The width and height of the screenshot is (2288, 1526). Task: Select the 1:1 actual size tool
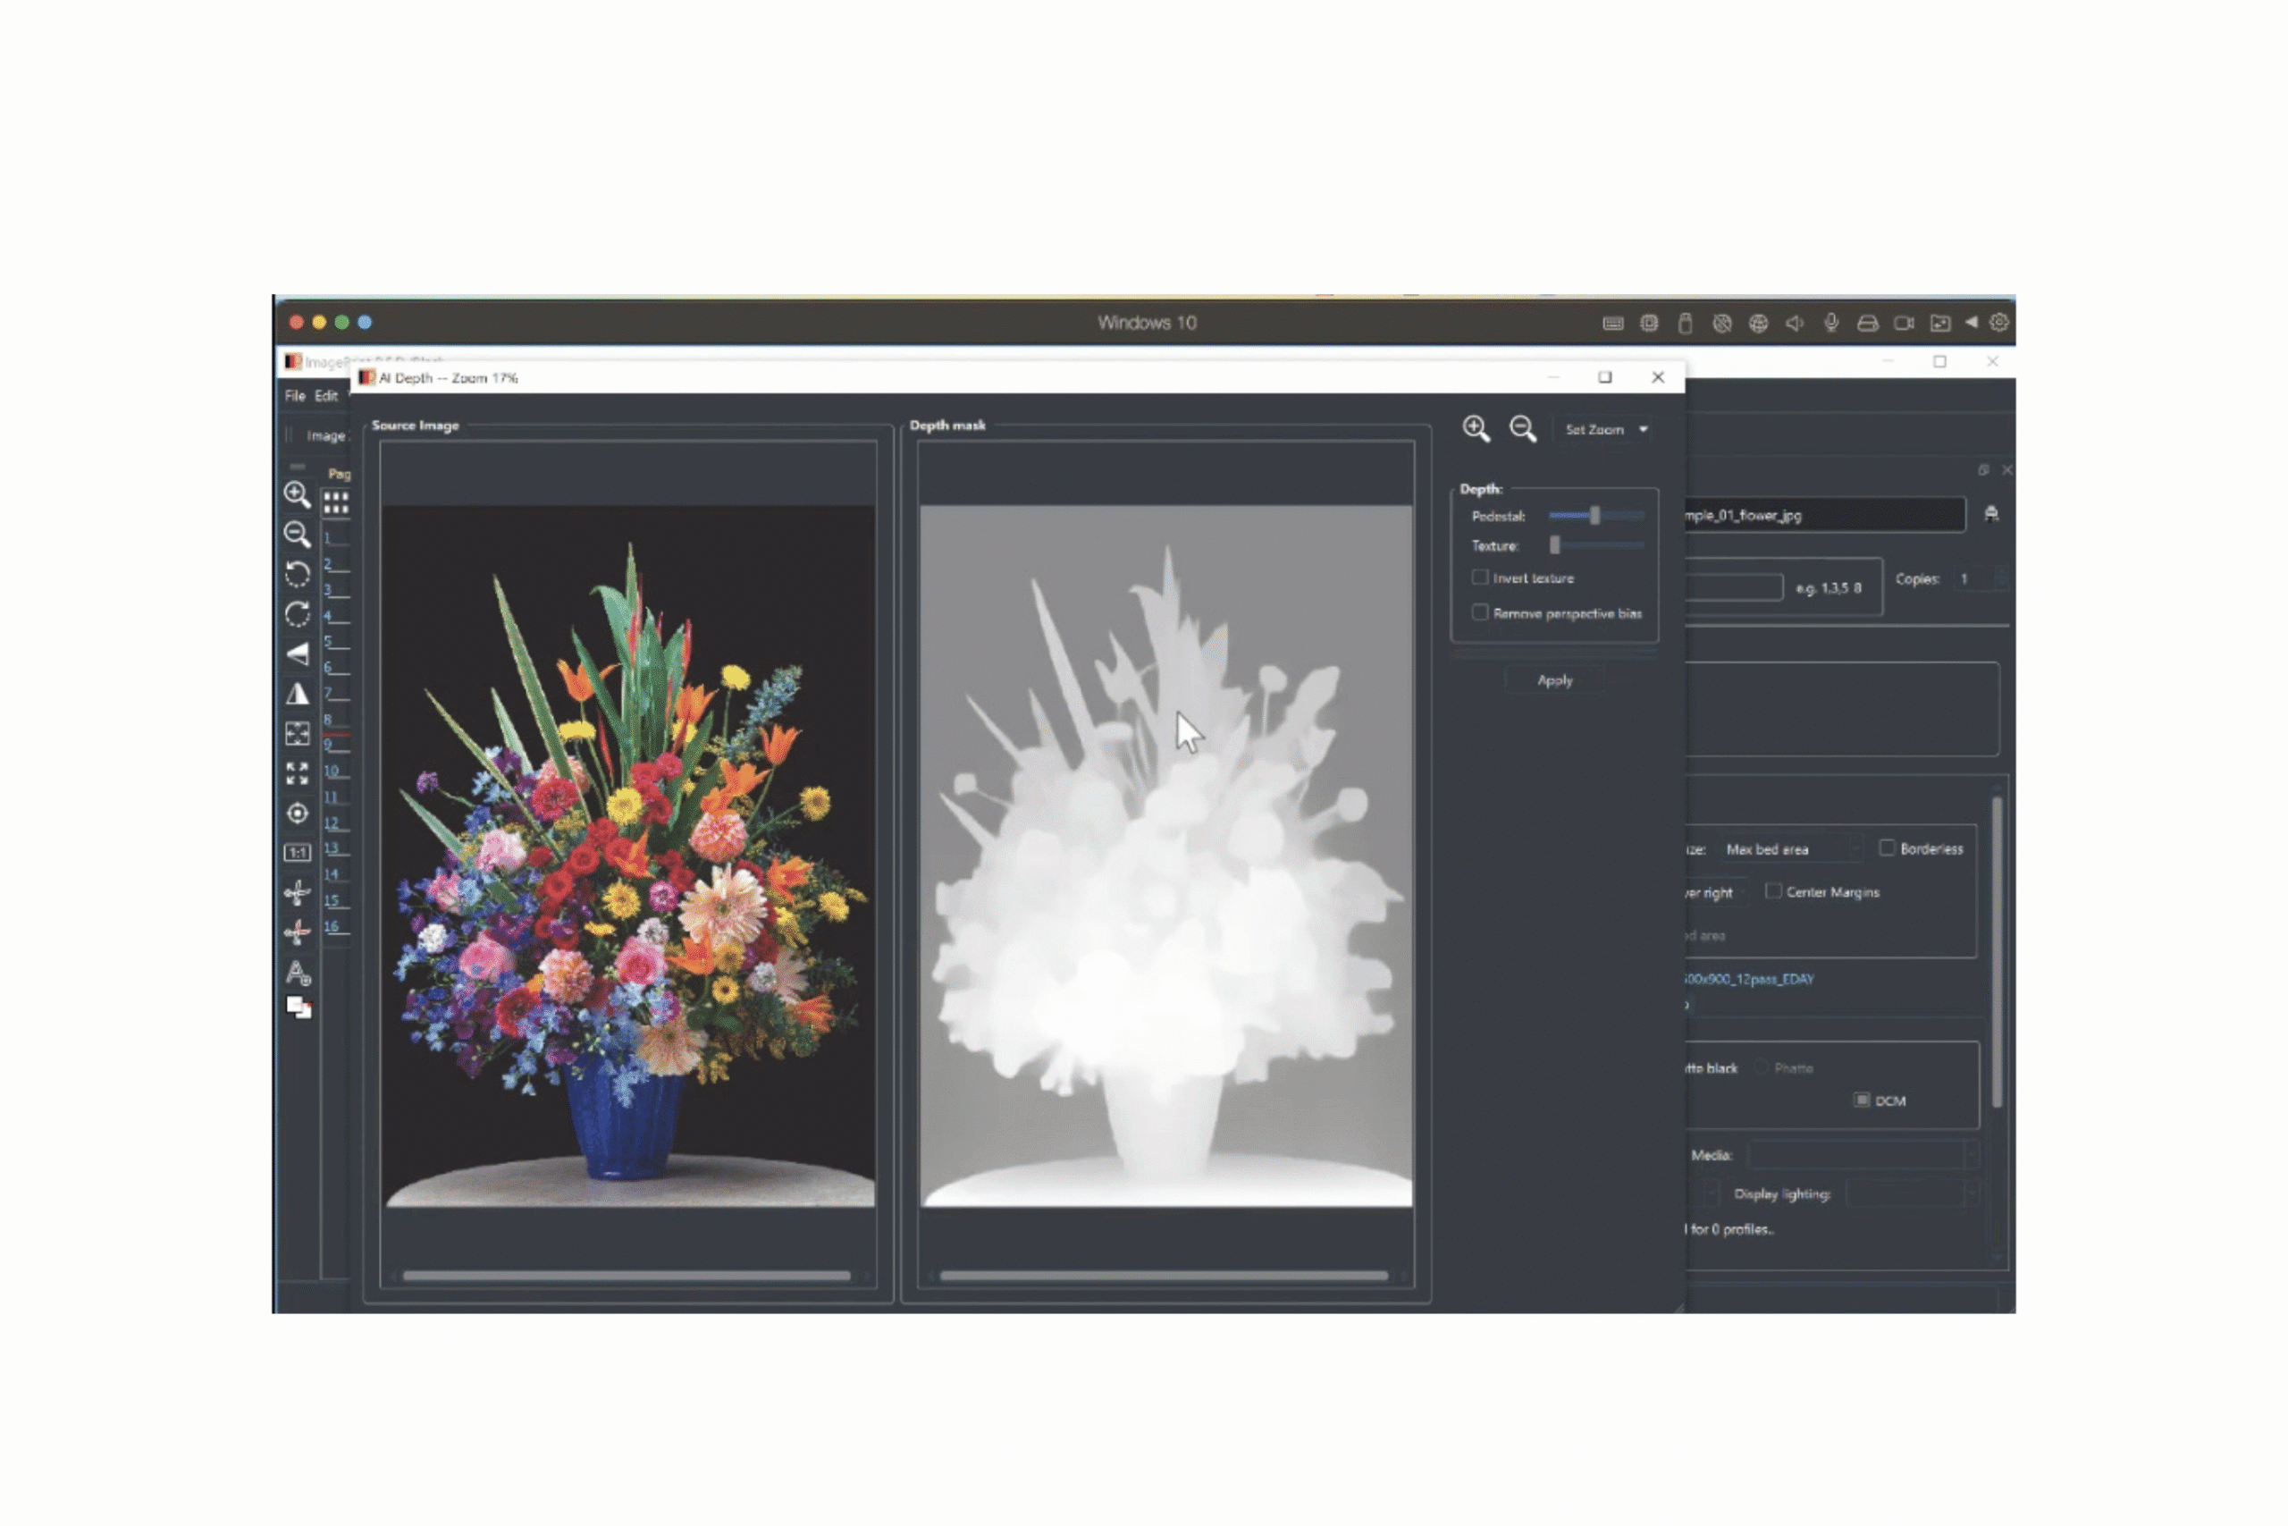click(297, 853)
